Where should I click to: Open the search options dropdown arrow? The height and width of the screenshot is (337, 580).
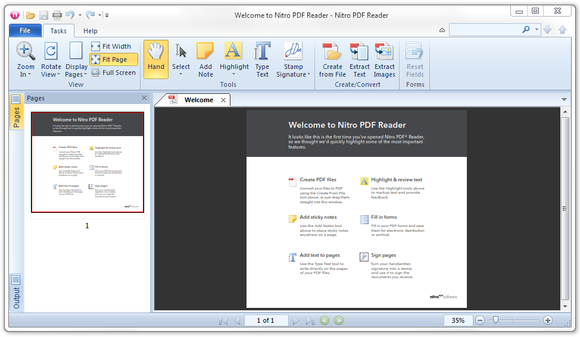[x=537, y=30]
